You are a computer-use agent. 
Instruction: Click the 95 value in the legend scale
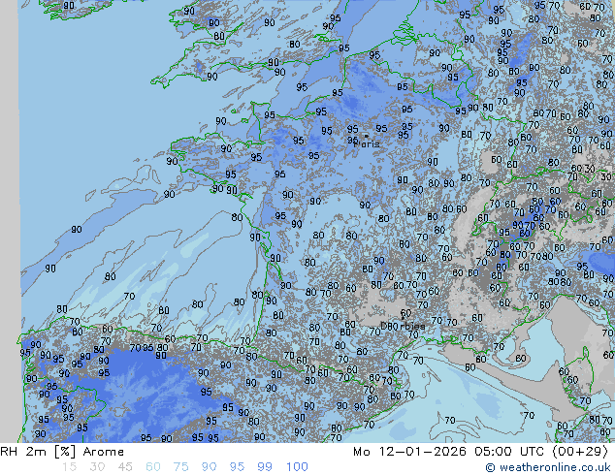point(237,467)
